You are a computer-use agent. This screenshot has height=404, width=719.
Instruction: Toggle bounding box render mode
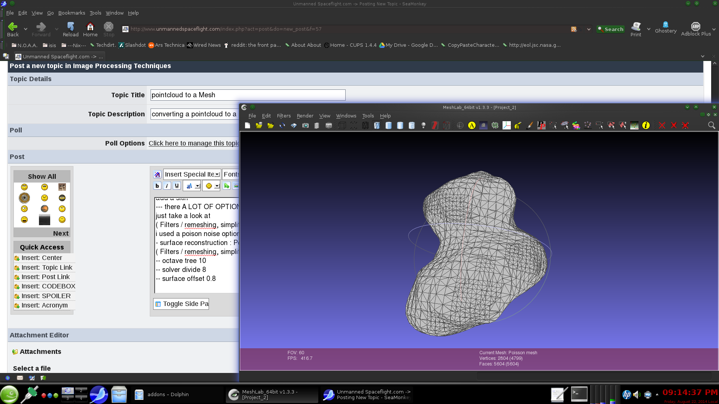coord(342,126)
